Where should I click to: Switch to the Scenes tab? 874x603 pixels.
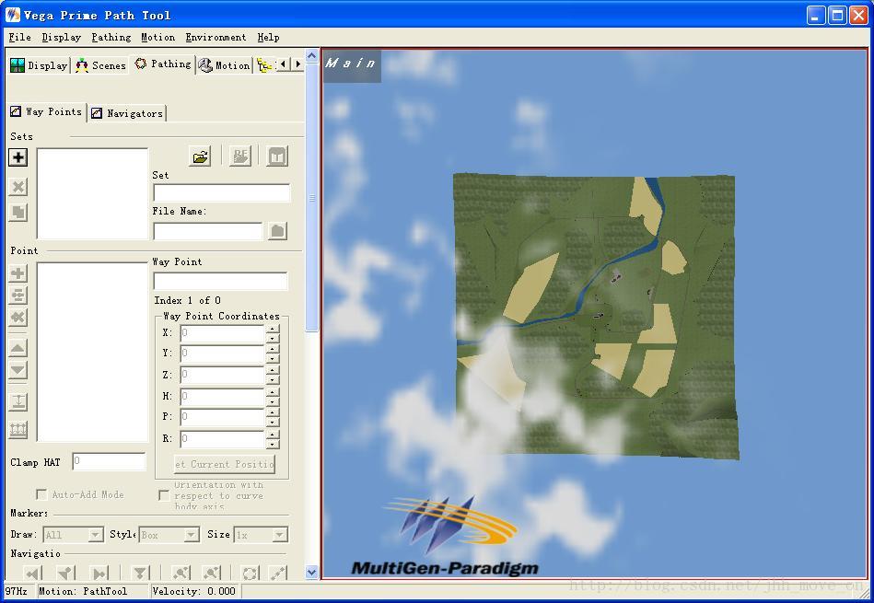point(100,65)
